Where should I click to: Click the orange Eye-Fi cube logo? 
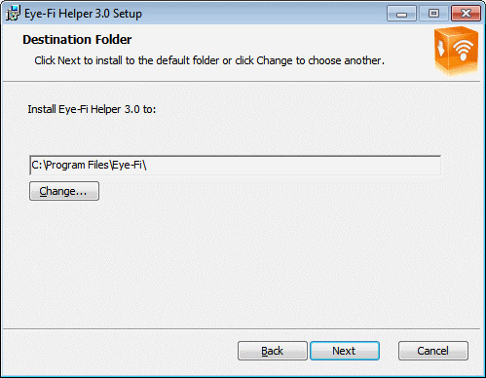tap(456, 51)
